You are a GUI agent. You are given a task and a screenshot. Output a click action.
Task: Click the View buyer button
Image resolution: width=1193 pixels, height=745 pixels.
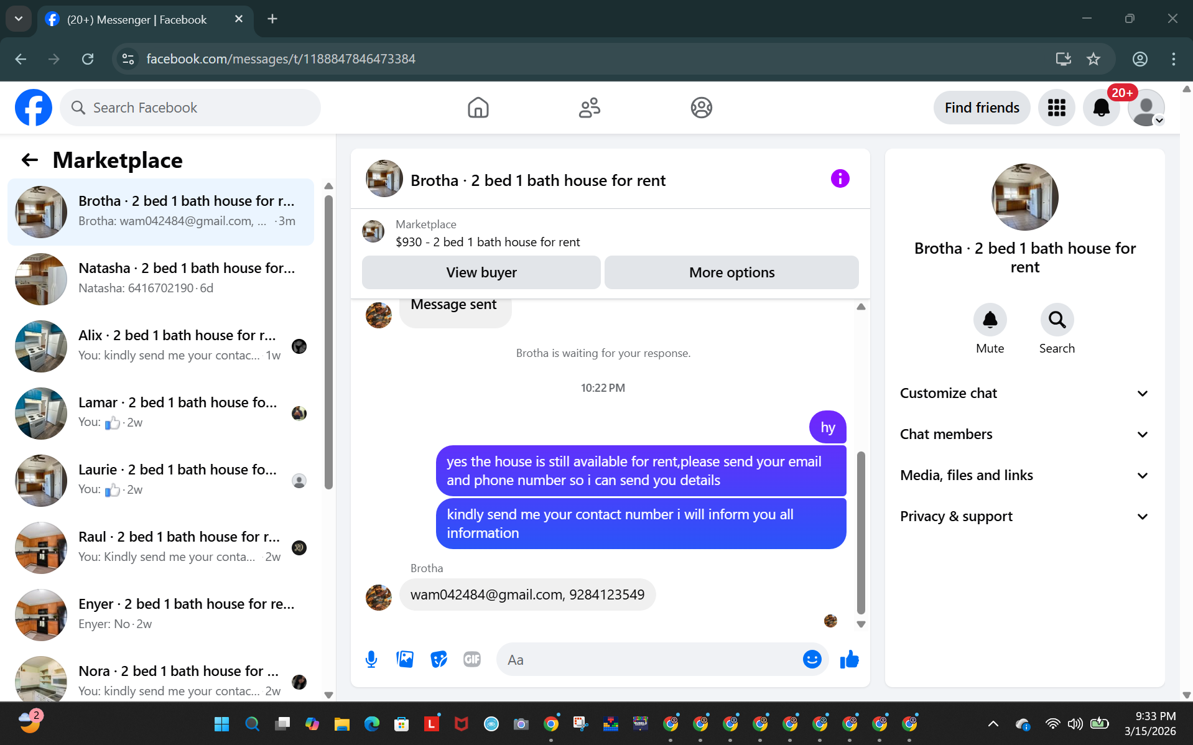tap(481, 272)
